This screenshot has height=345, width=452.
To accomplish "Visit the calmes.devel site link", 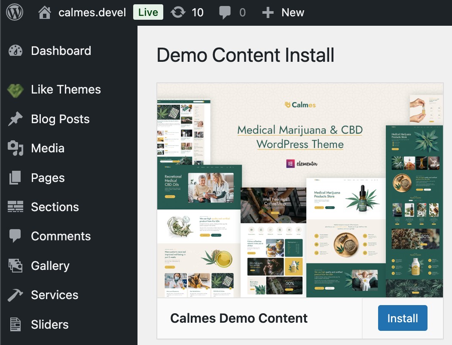I will coord(92,13).
